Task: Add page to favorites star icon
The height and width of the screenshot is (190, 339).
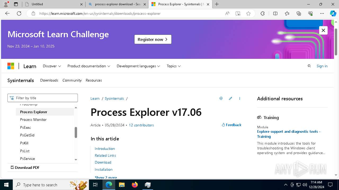Action: [248, 13]
